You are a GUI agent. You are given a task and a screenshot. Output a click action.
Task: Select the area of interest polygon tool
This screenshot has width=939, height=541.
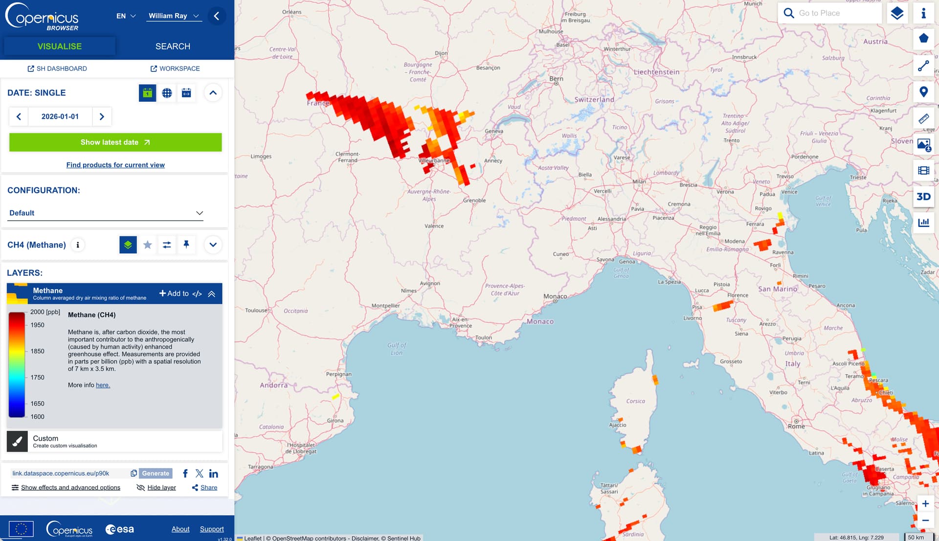click(x=923, y=39)
